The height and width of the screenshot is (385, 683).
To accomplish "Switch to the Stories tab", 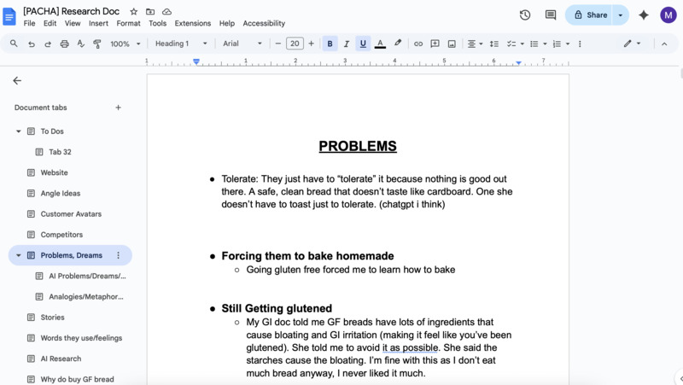I will click(70, 318).
